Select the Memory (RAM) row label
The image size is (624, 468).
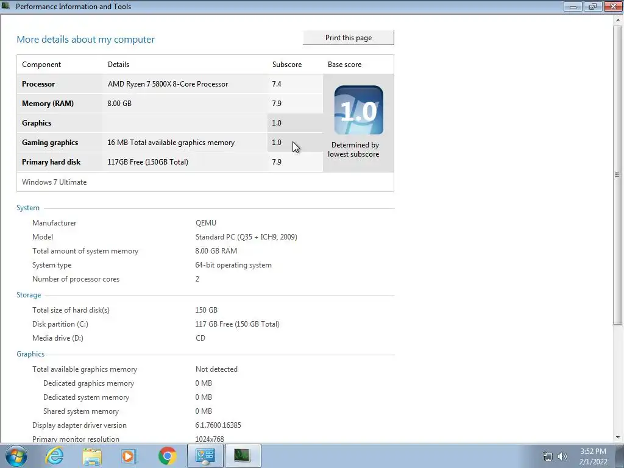click(48, 104)
